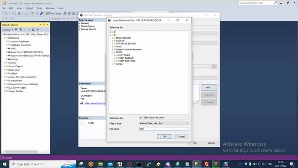This screenshot has width=298, height=168.
Task: Expand System Databases in Object Explorer
Action: (x=7, y=42)
